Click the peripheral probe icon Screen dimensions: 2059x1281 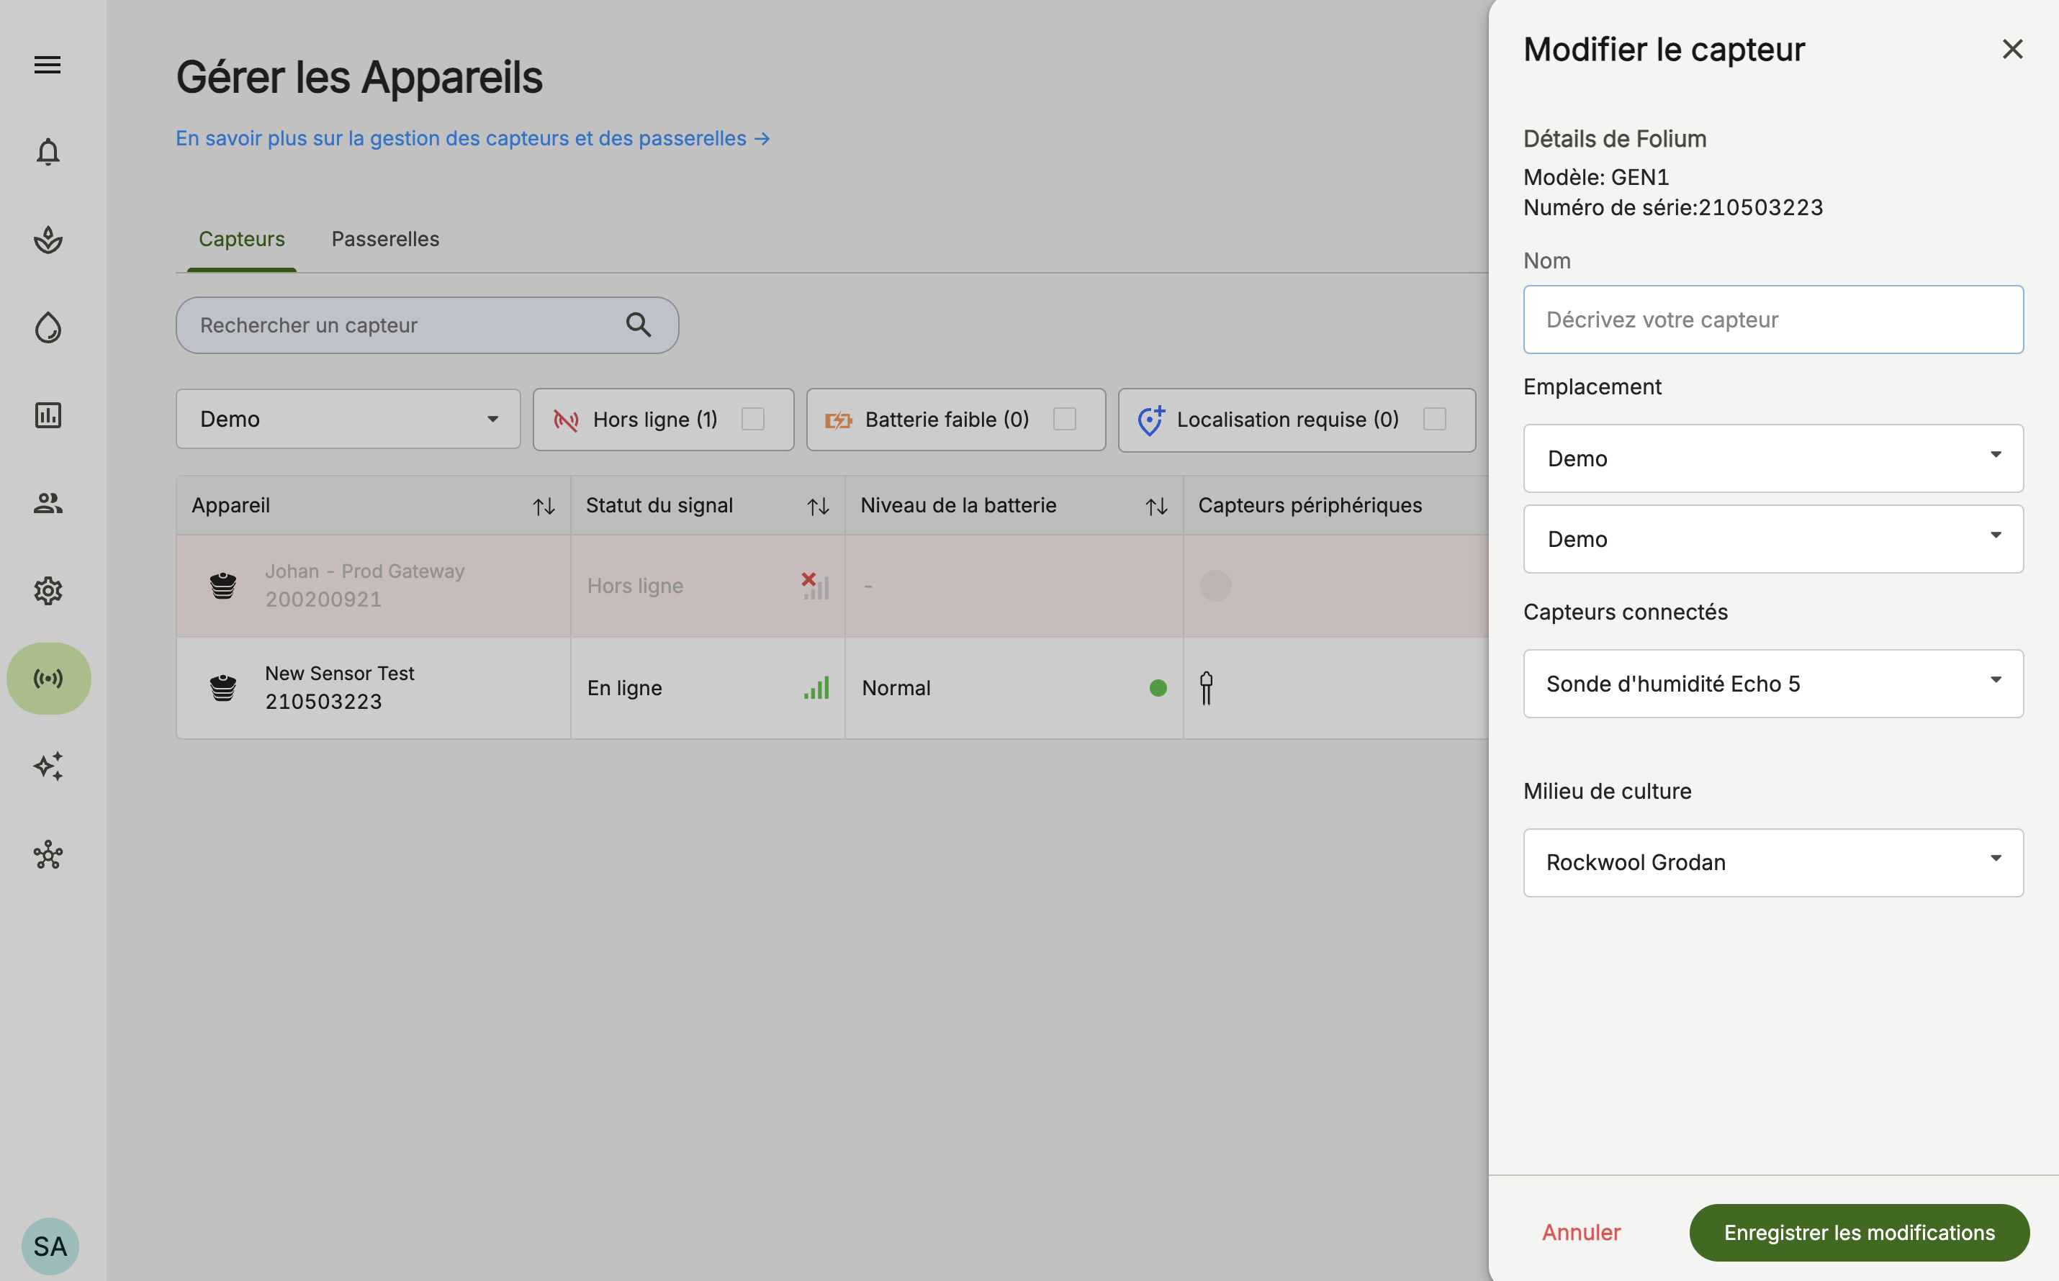click(x=1207, y=687)
